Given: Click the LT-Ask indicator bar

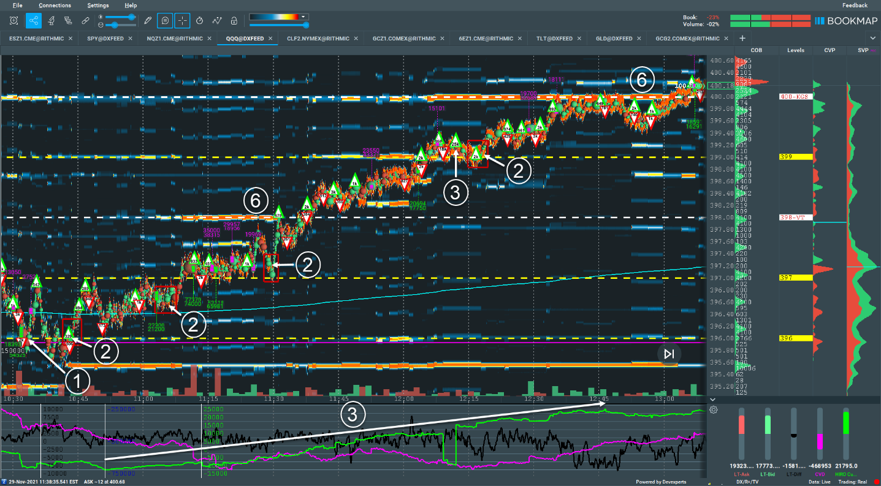Looking at the screenshot, I should pos(741,434).
